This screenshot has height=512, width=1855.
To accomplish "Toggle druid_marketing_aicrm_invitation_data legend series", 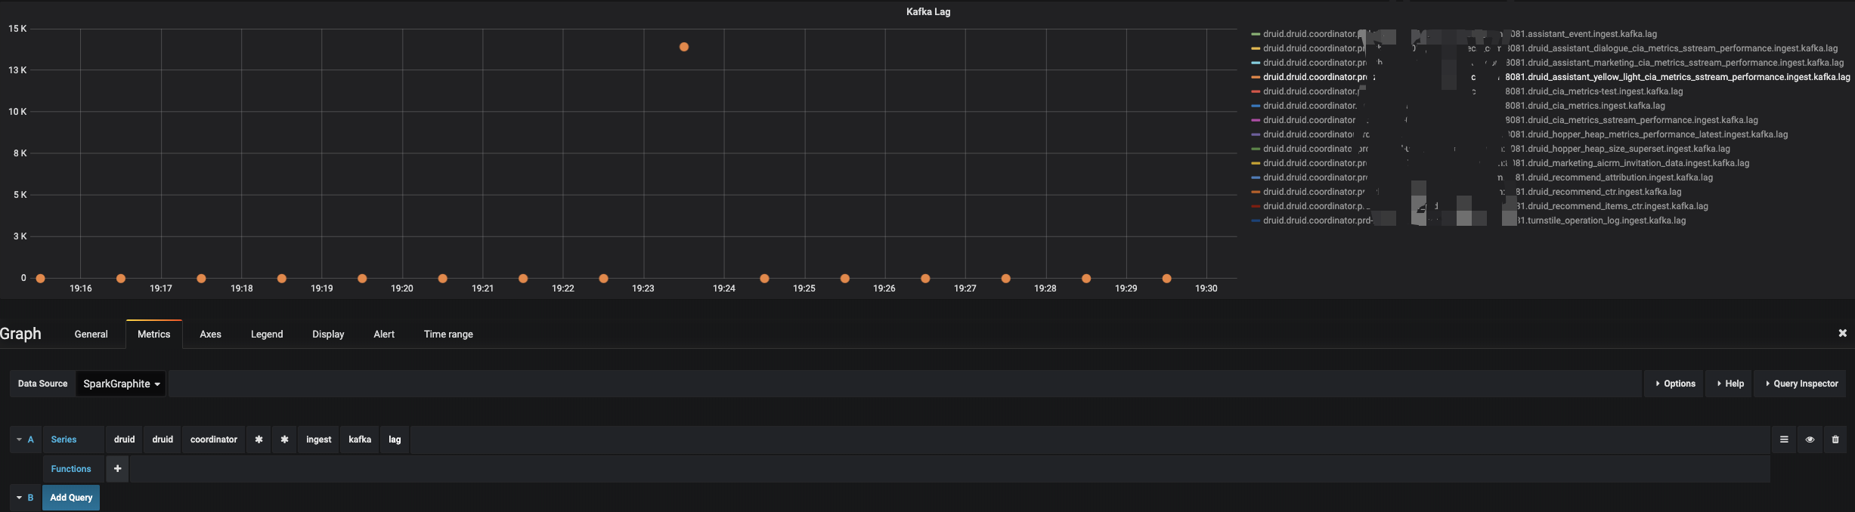I will [1506, 163].
